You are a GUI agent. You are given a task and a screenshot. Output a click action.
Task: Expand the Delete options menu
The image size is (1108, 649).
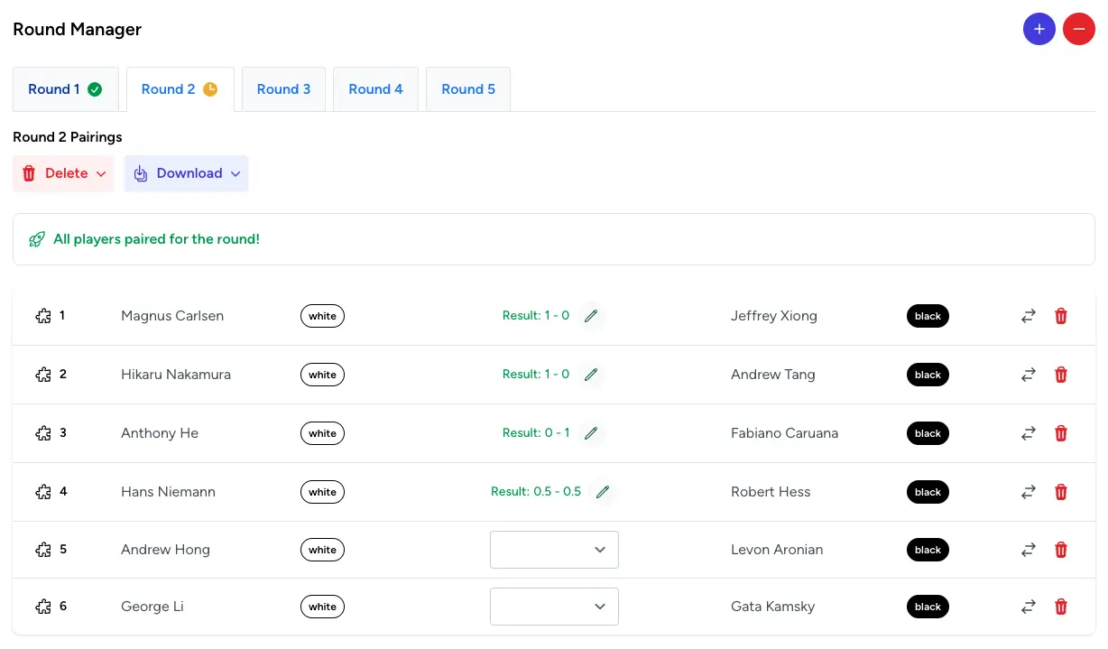[63, 173]
